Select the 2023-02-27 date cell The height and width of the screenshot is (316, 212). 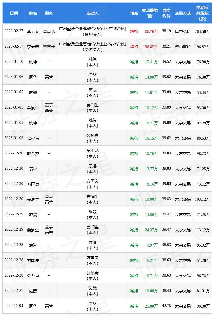pos(14,31)
